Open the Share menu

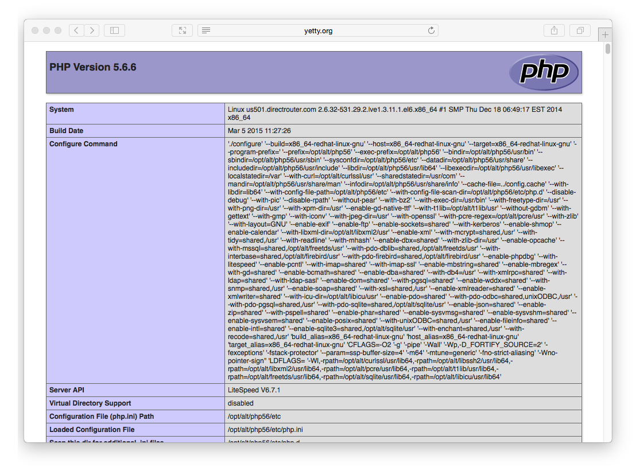[x=554, y=30]
